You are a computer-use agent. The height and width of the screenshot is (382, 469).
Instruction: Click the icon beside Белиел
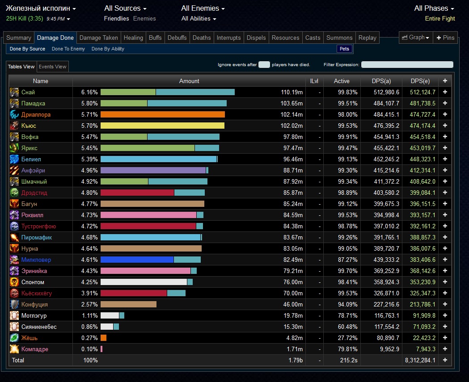coord(14,159)
